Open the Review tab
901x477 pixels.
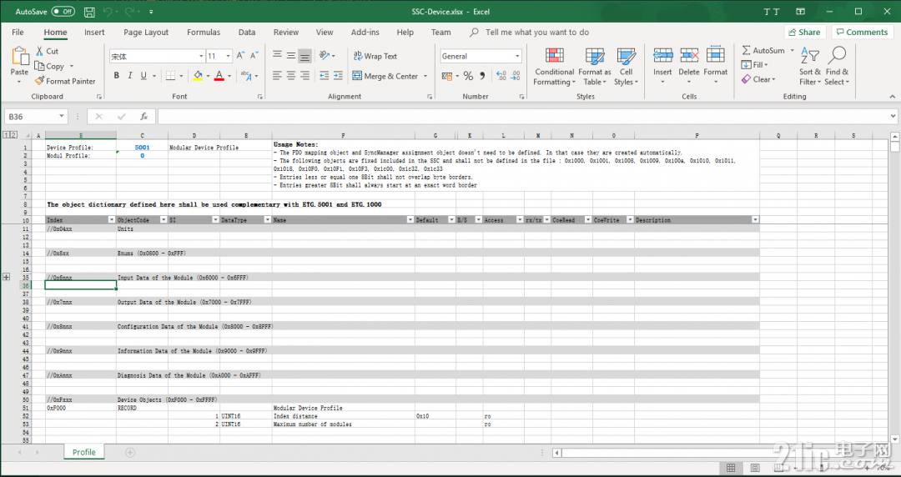pyautogui.click(x=286, y=33)
